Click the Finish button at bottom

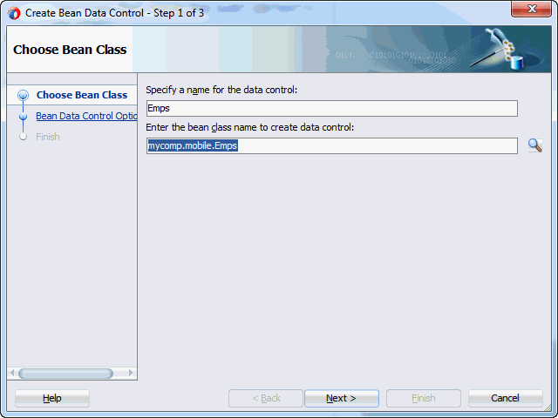[424, 399]
